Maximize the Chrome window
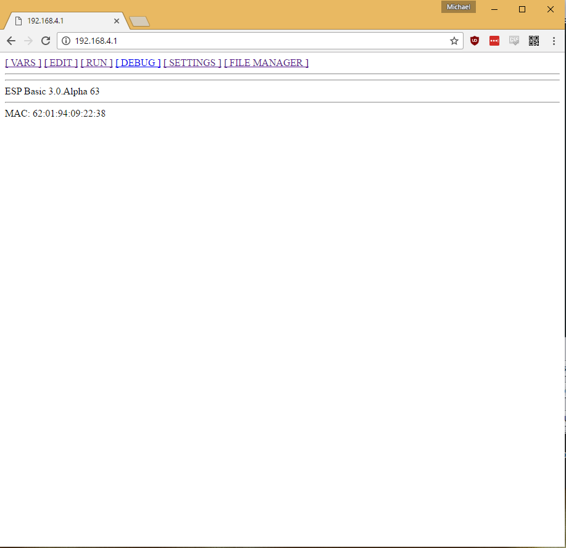The height and width of the screenshot is (548, 566). (x=522, y=9)
